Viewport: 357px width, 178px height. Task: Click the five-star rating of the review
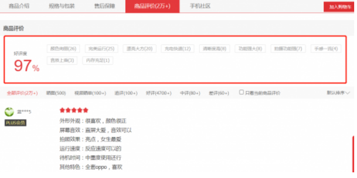pos(74,110)
